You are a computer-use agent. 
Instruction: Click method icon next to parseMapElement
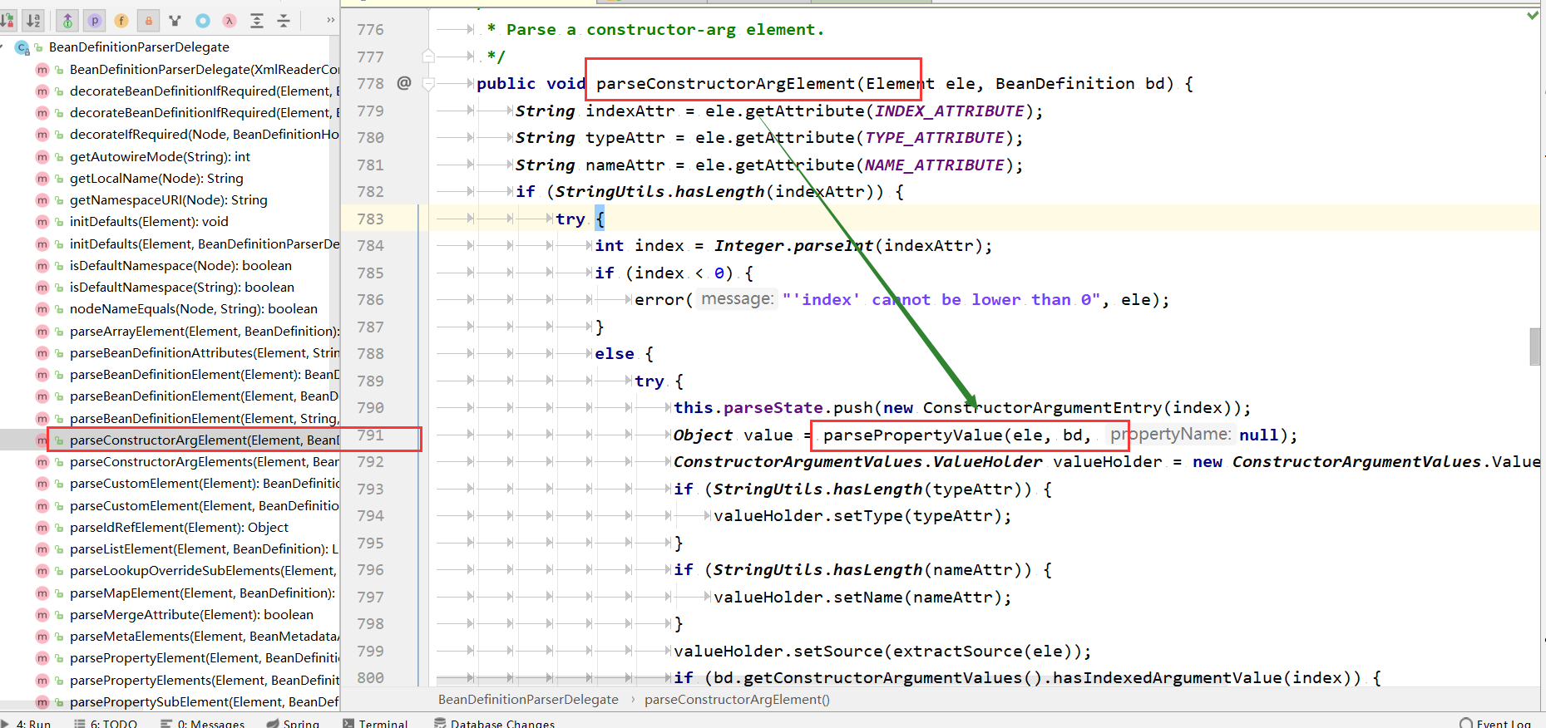tap(42, 593)
